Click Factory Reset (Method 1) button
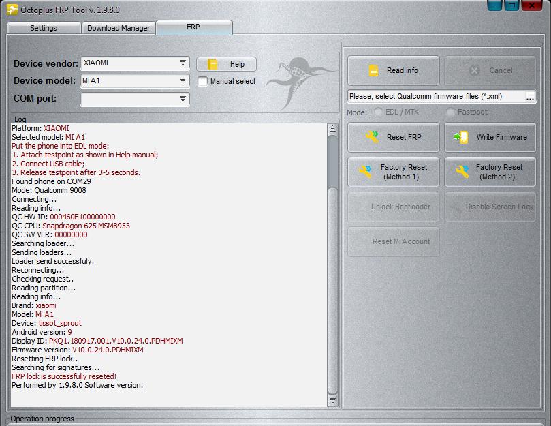Screen dimensions: 551x426 click(x=393, y=172)
